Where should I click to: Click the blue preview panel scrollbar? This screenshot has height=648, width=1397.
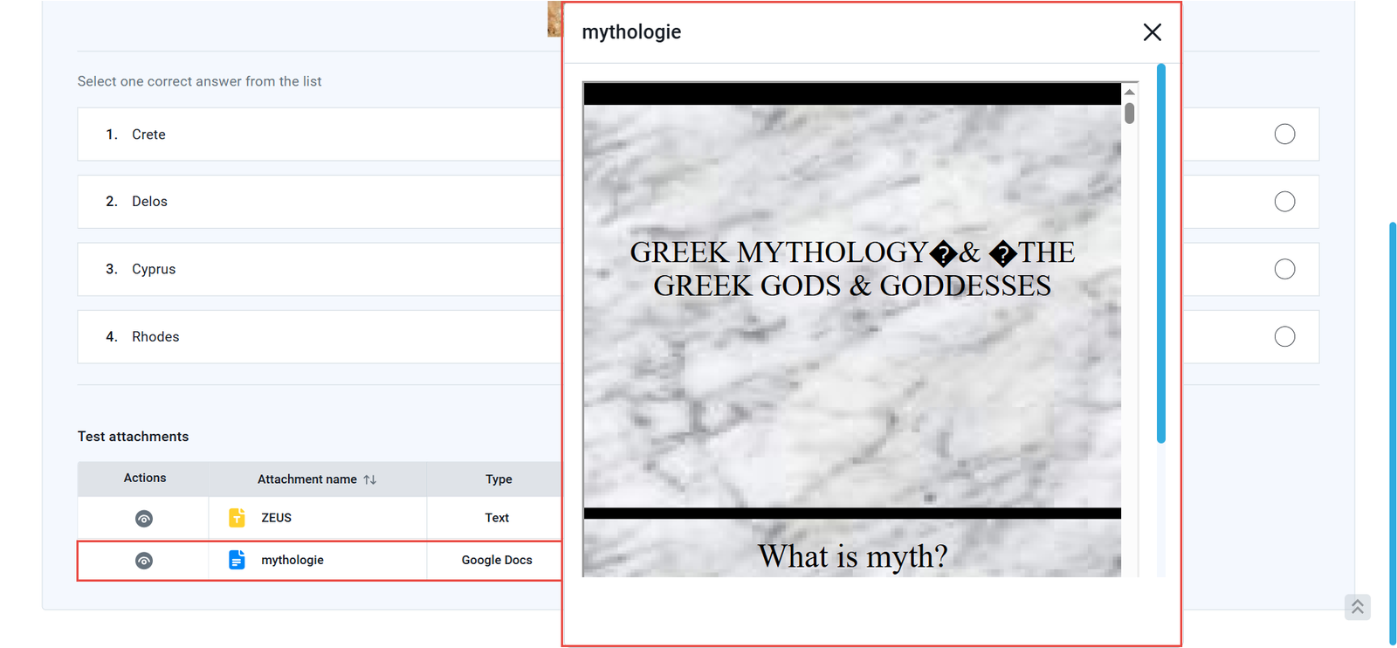[x=1160, y=253]
